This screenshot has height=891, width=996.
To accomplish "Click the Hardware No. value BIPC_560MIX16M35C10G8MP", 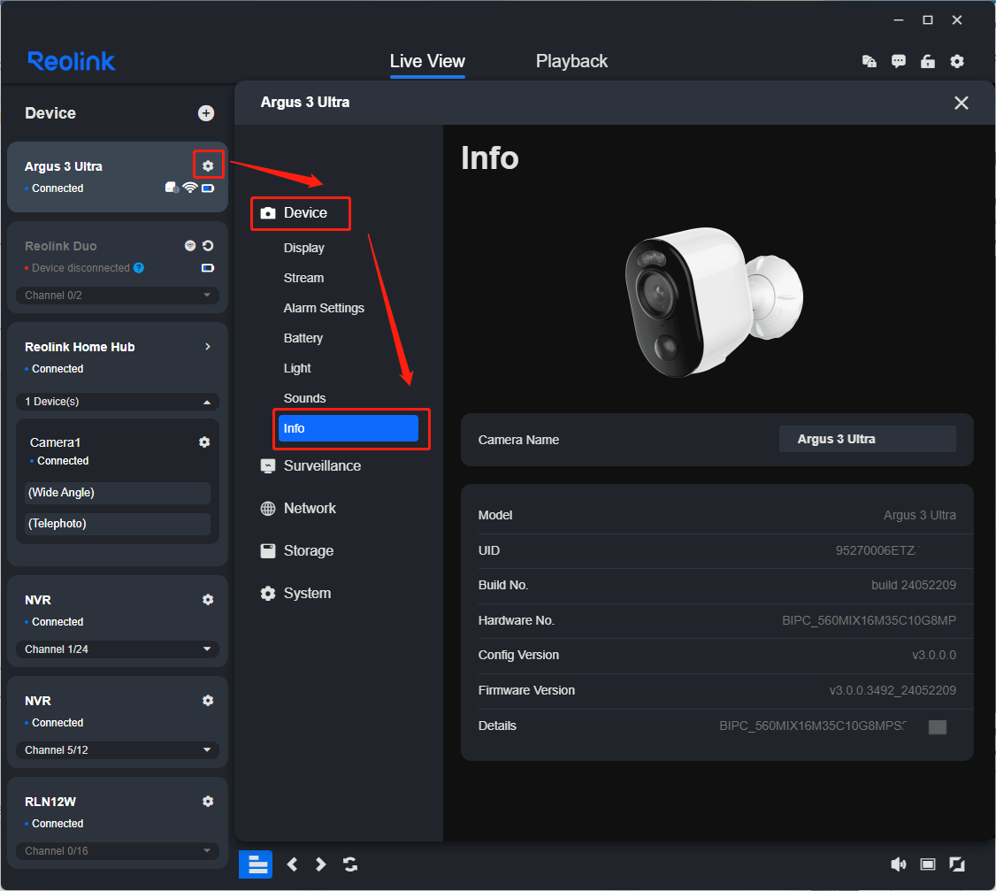I will (869, 620).
